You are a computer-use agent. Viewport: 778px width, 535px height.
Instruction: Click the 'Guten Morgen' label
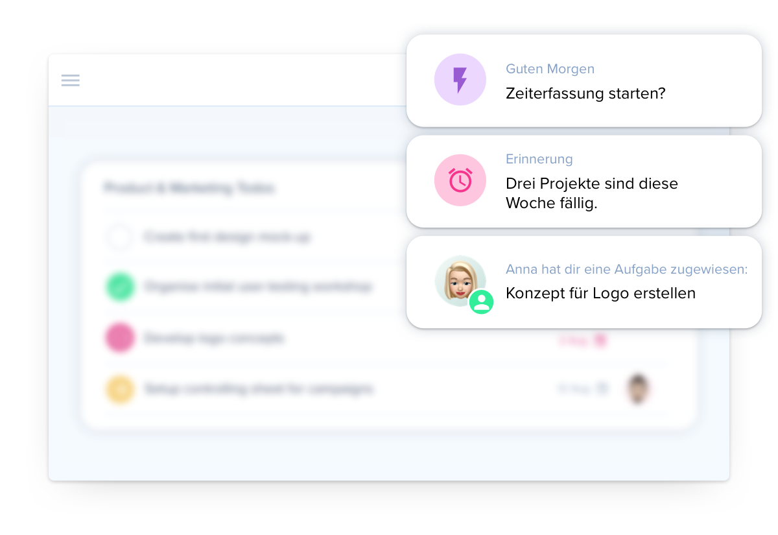(x=550, y=69)
